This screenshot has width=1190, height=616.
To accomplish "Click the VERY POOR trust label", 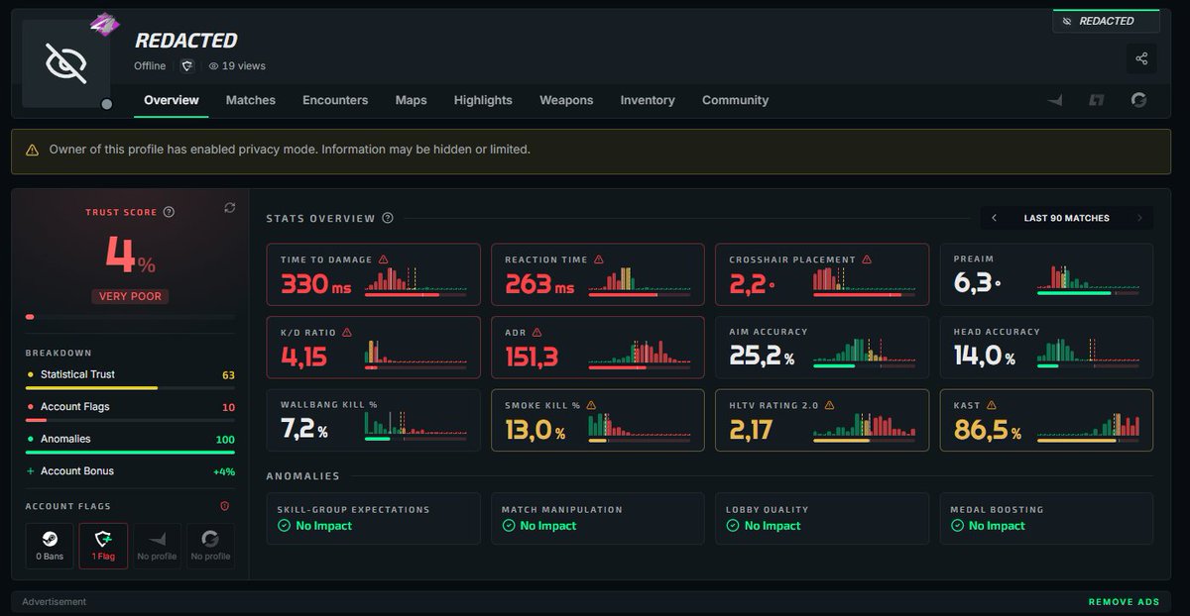I will tap(130, 296).
